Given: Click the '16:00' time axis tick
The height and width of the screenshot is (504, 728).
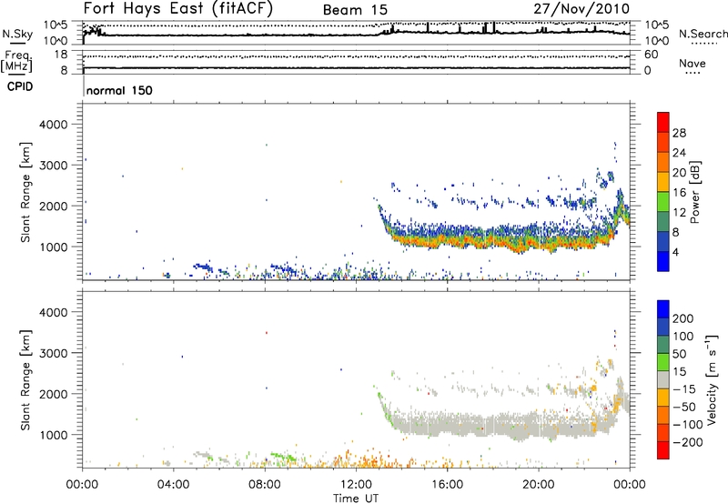Looking at the screenshot, I should click(x=447, y=485).
